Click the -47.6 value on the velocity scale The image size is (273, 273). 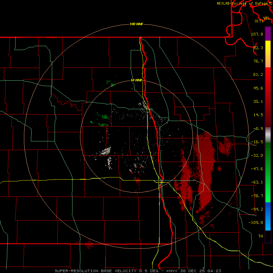click(257, 169)
